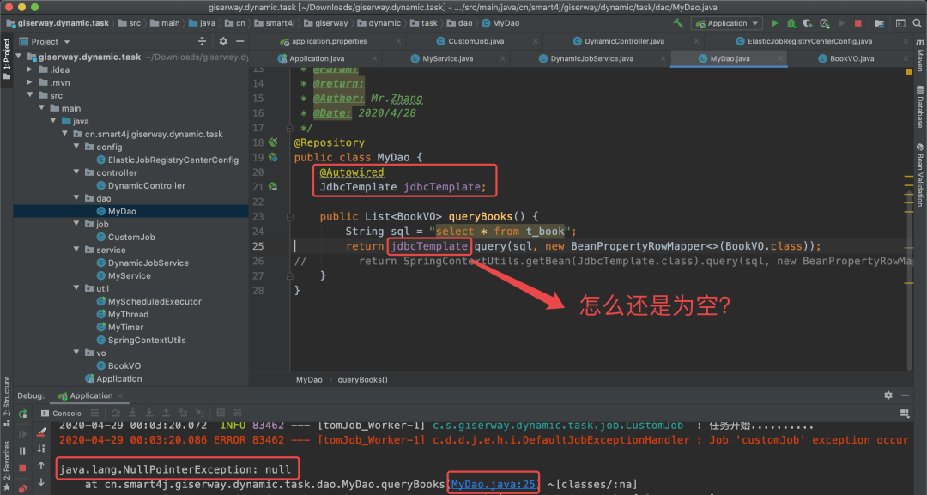Collapse the giserway.dynamic.task root node

coord(19,57)
